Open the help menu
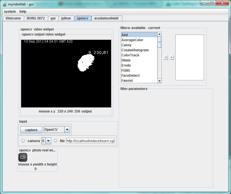The height and width of the screenshot is (194, 231). [23, 12]
